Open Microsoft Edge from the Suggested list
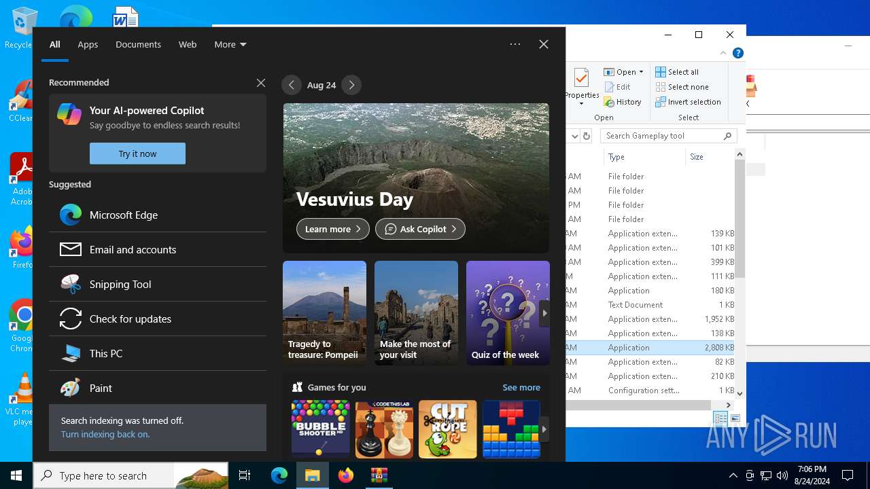Viewport: 870px width, 489px height. pos(158,215)
